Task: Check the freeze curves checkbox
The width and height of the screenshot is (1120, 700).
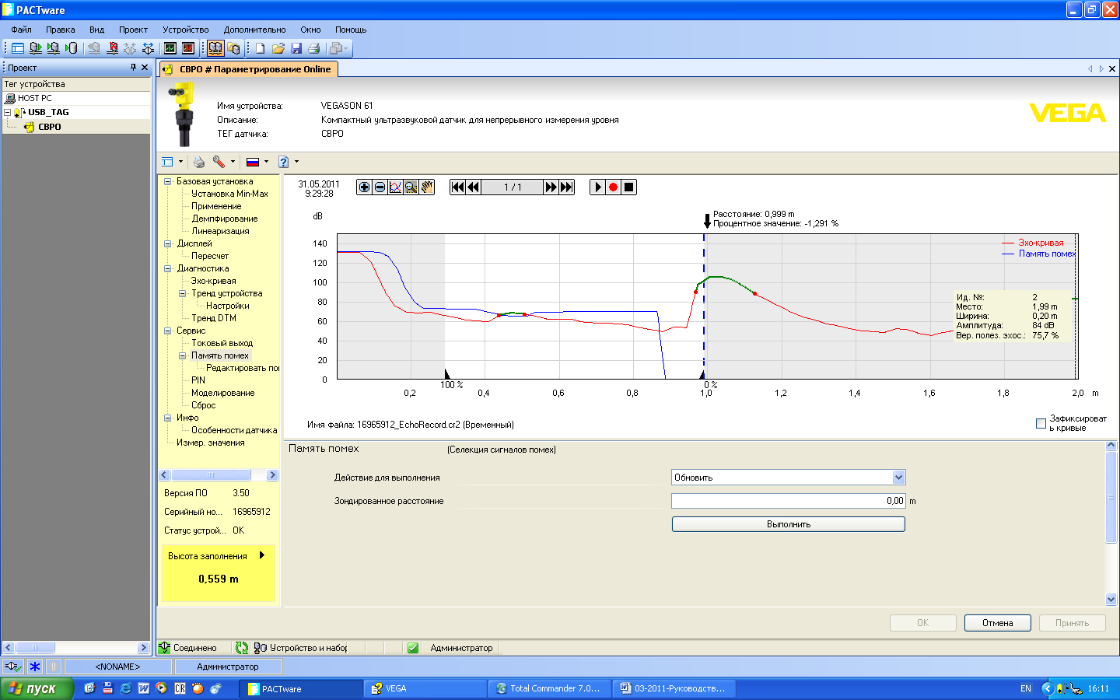Action: [1041, 423]
